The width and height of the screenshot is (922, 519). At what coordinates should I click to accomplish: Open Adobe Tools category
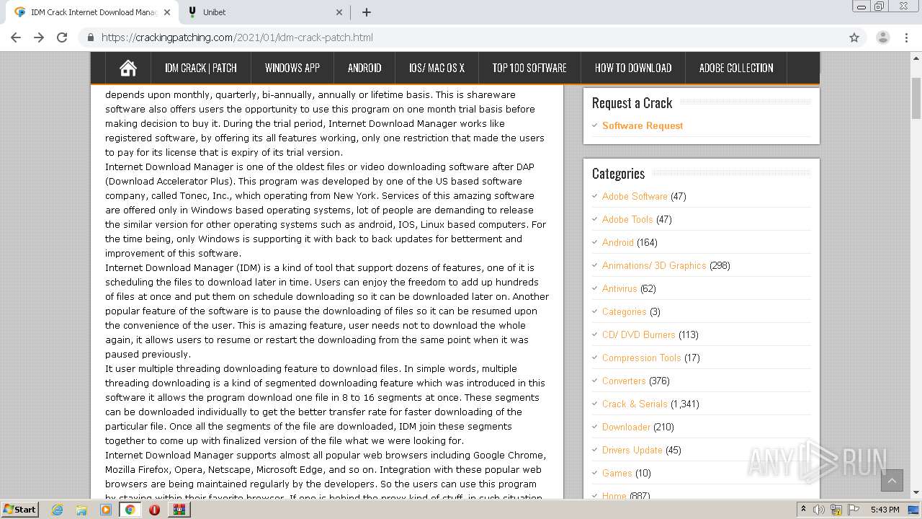(627, 219)
